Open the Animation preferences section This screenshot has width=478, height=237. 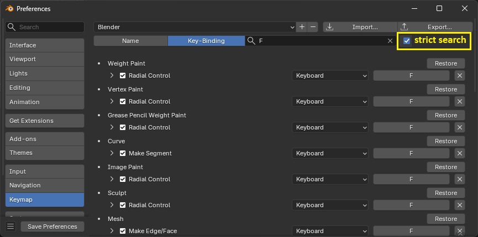pos(45,102)
